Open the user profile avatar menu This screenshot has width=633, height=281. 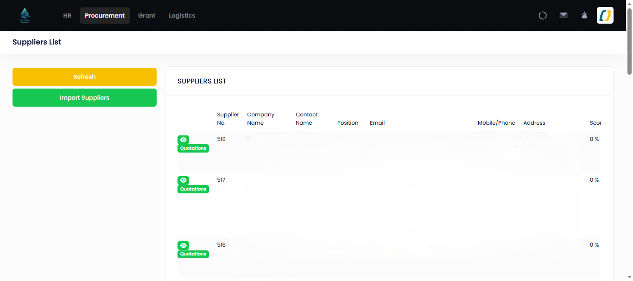pos(605,15)
